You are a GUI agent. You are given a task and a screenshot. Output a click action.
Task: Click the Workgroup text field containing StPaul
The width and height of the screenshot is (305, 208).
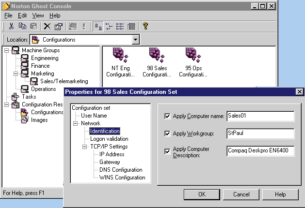coord(260,134)
